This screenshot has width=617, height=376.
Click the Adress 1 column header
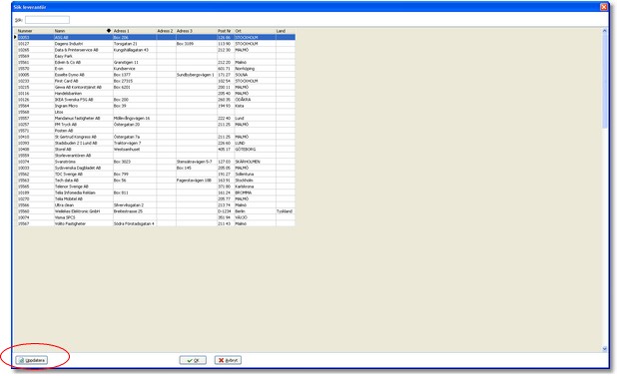(134, 31)
